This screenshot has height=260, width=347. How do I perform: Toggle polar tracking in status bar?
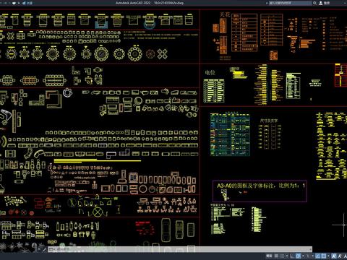298,256
